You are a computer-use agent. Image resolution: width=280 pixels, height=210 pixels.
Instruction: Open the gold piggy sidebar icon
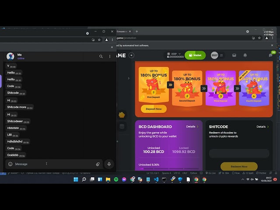coord(122,115)
